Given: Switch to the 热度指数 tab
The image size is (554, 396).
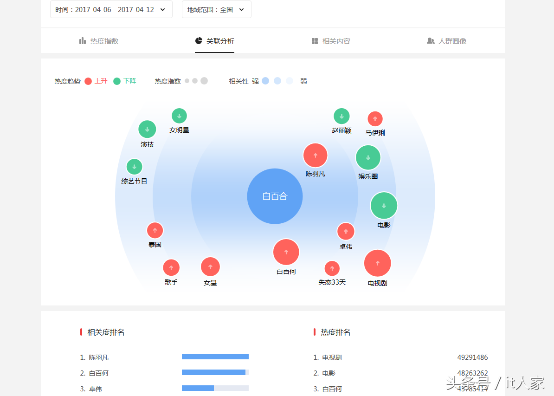Looking at the screenshot, I should (99, 41).
